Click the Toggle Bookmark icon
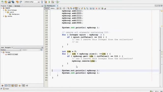Screen dimensions: 163x92 point(87,8)
